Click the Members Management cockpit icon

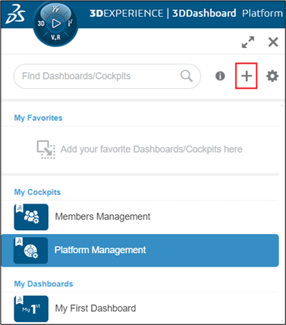click(31, 217)
